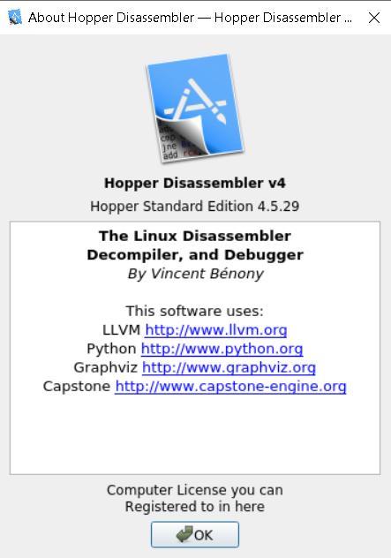Click empty area in the white credits box
The height and width of the screenshot is (558, 391).
195,434
